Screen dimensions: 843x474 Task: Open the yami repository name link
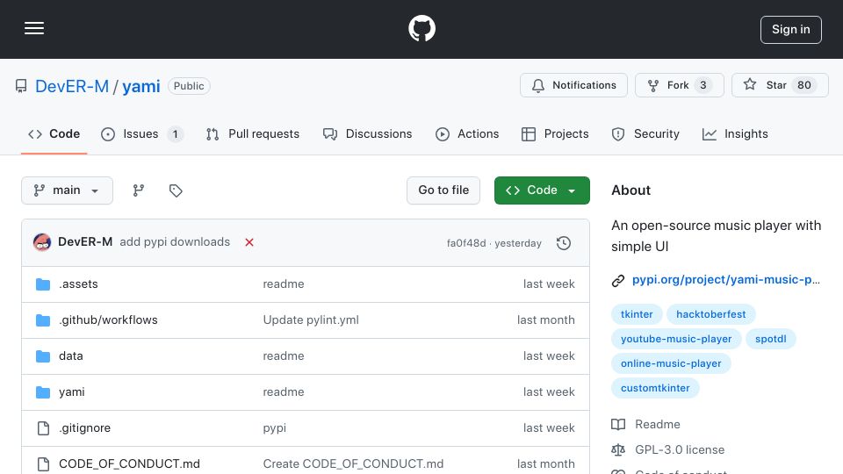(x=140, y=86)
